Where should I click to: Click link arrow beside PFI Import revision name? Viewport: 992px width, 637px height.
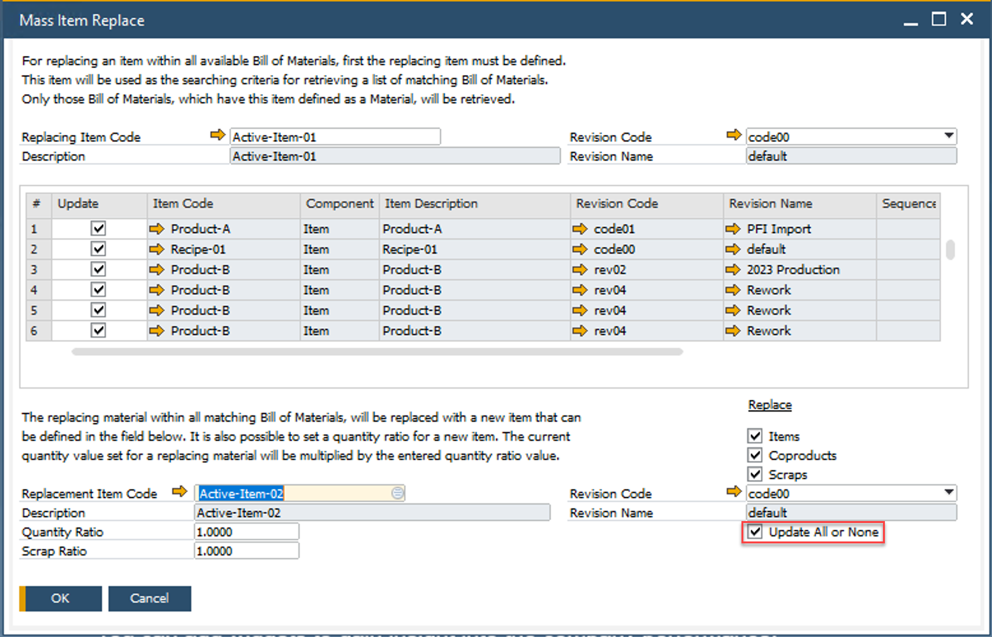coord(733,229)
